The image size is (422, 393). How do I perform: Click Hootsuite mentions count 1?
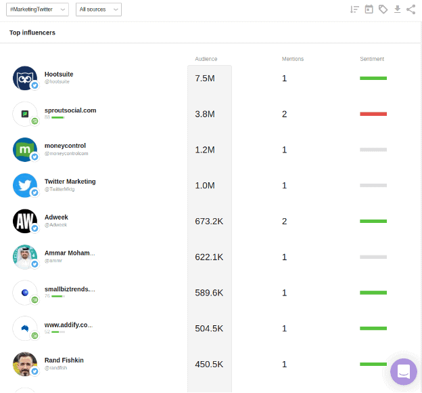pyautogui.click(x=284, y=78)
